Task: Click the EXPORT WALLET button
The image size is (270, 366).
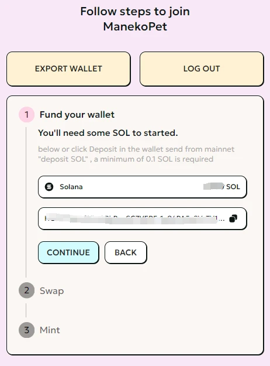Action: click(68, 69)
